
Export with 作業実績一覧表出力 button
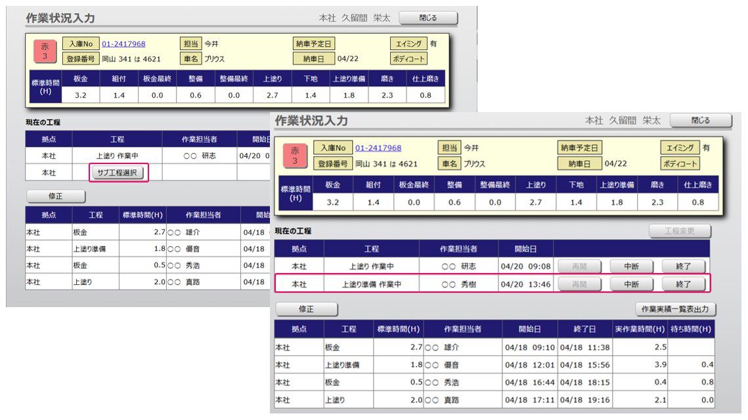coord(675,309)
